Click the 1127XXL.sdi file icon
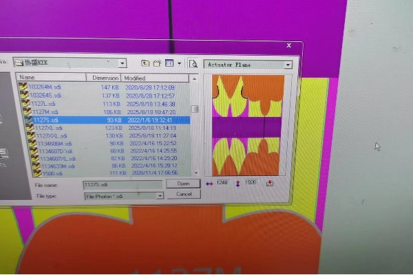This screenshot has height=275, width=413. tap(31, 135)
